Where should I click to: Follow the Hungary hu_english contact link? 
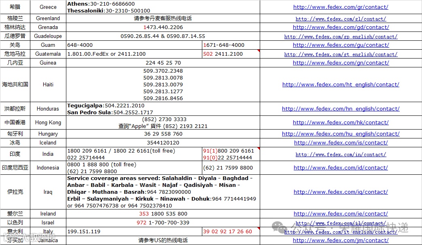(341, 134)
